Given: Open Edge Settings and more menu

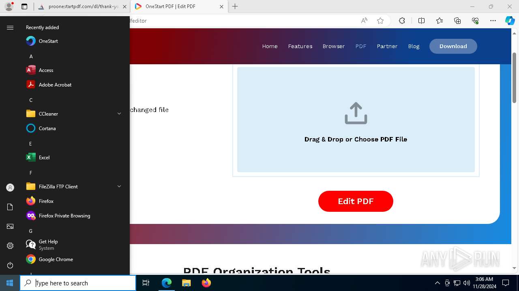Looking at the screenshot, I should pos(493,21).
